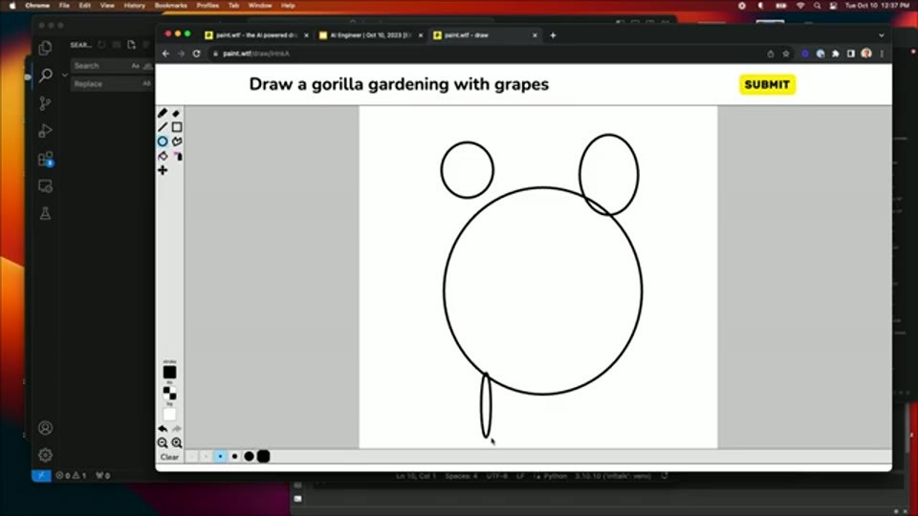Clear the entire drawing canvas
Screen dimensions: 918x516
click(x=170, y=457)
